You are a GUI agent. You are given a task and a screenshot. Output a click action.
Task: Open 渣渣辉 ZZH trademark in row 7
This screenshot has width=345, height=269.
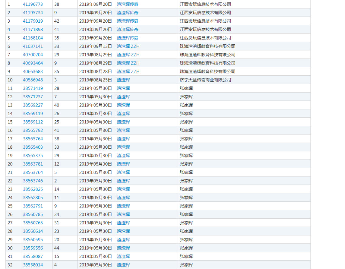pyautogui.click(x=128, y=55)
